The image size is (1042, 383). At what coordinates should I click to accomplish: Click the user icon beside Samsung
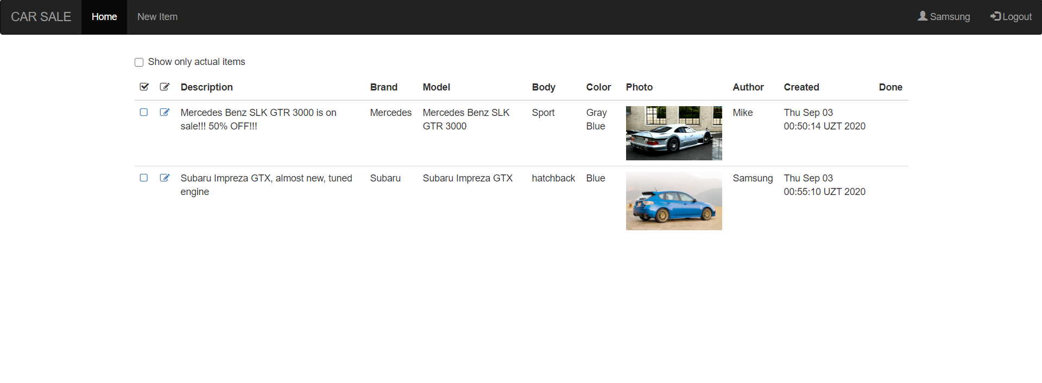click(x=923, y=16)
